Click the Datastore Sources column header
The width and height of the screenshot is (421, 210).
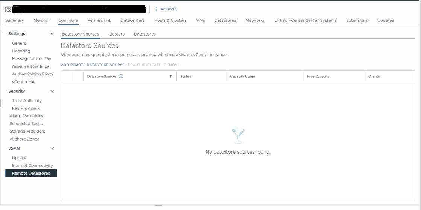point(102,76)
